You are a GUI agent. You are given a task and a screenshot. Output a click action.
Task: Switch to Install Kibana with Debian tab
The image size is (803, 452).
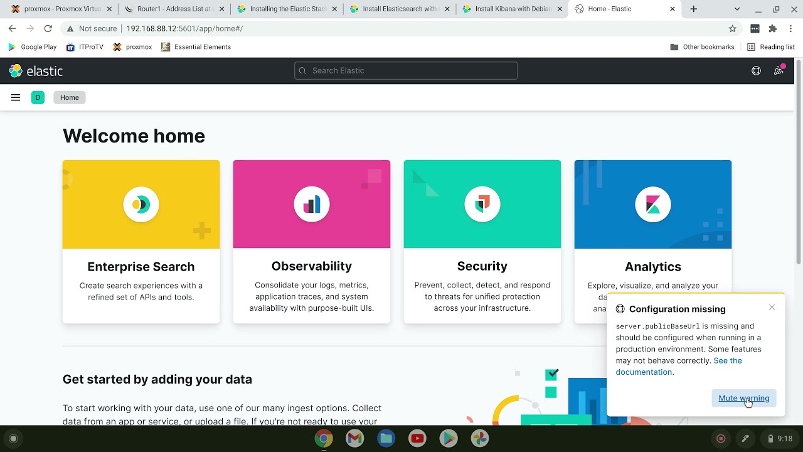click(x=512, y=9)
